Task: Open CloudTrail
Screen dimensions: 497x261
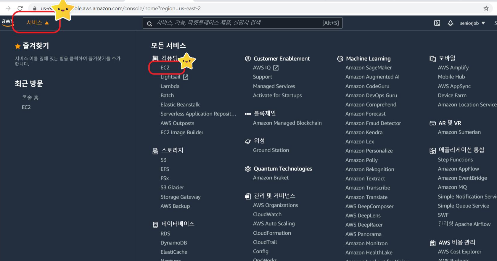Action: coord(265,242)
